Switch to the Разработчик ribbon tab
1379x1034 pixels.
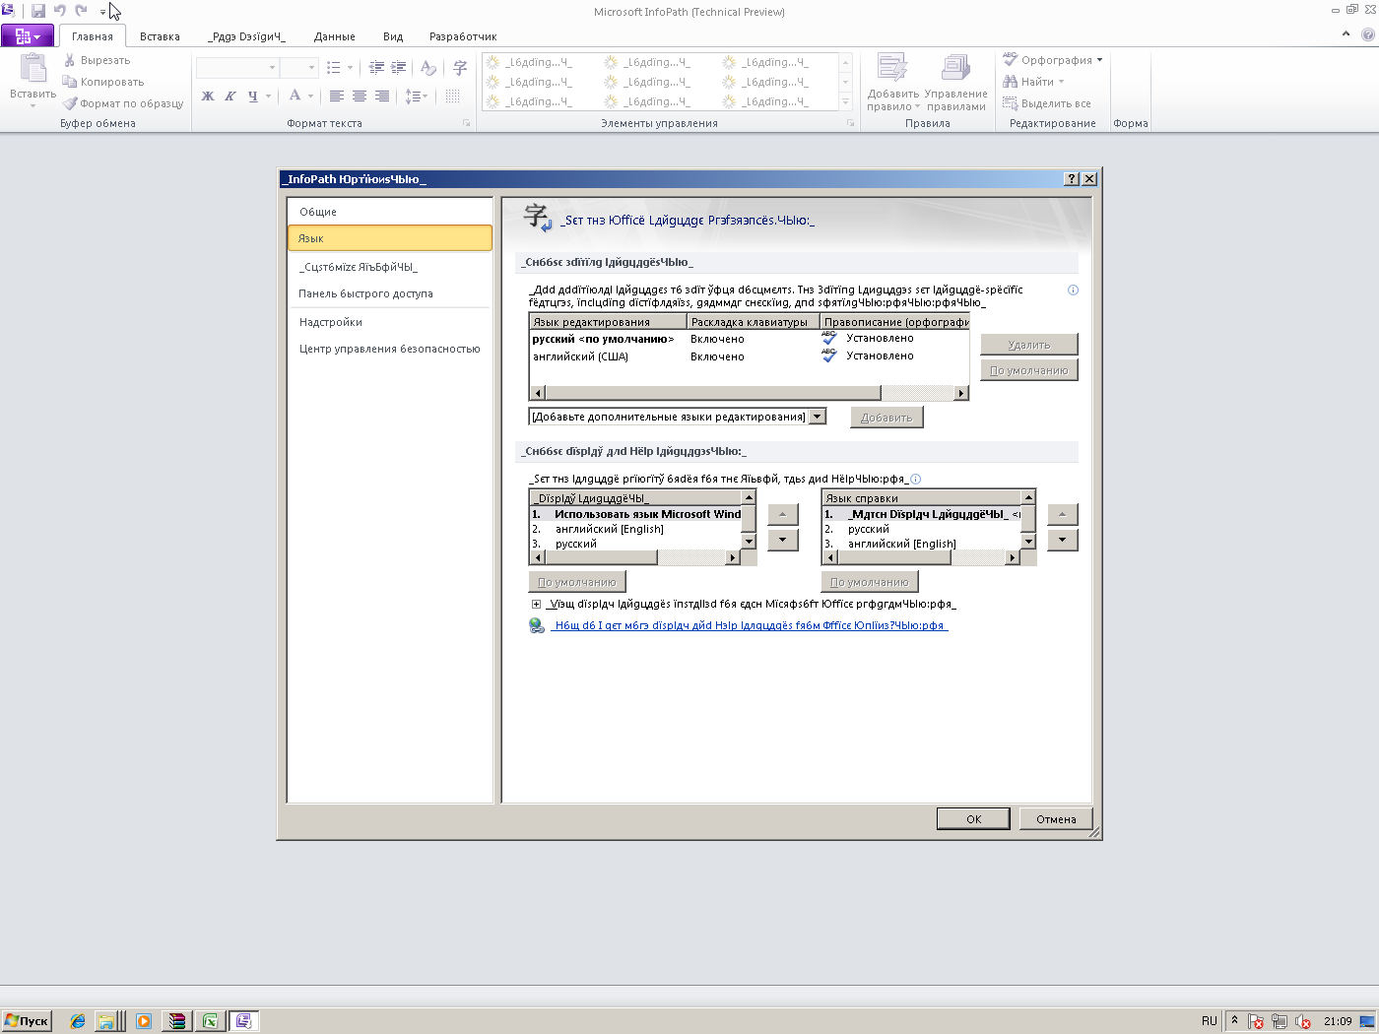(463, 36)
